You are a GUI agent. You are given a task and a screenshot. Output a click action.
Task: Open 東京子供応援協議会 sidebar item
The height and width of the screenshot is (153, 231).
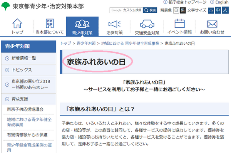point(25,109)
